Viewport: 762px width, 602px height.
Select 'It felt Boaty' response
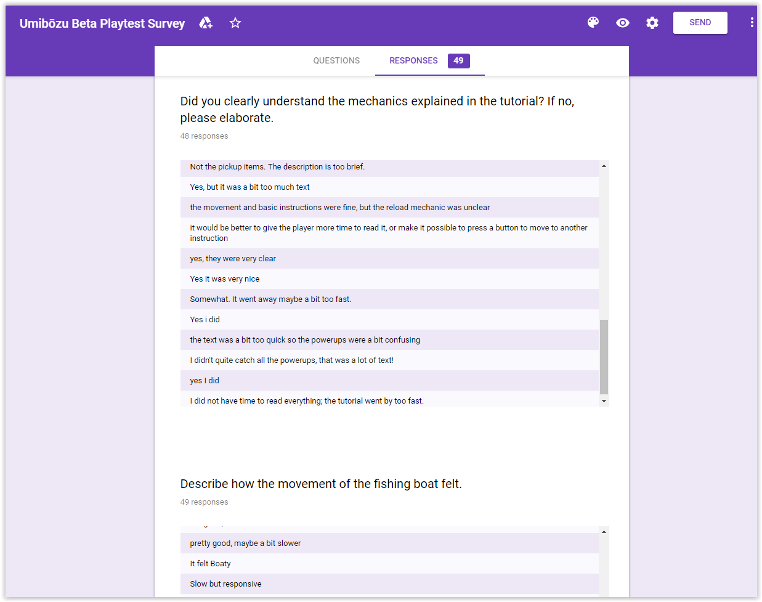point(389,564)
